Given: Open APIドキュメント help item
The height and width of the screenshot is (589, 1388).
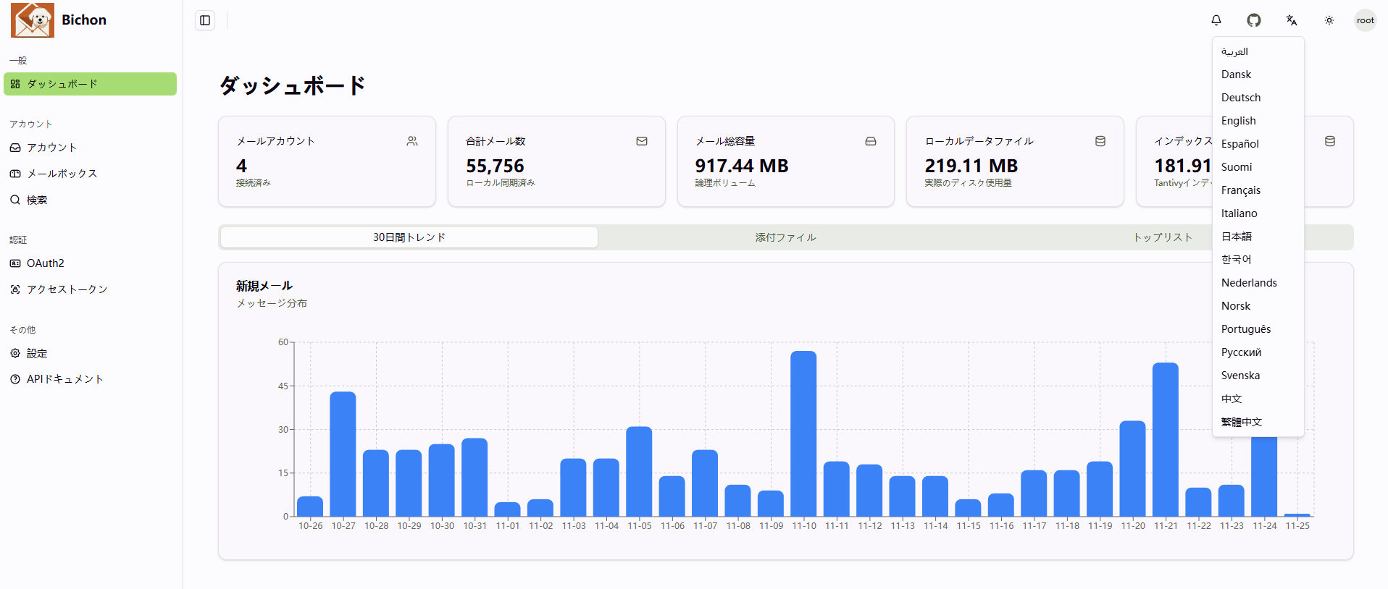Looking at the screenshot, I should [x=64, y=379].
